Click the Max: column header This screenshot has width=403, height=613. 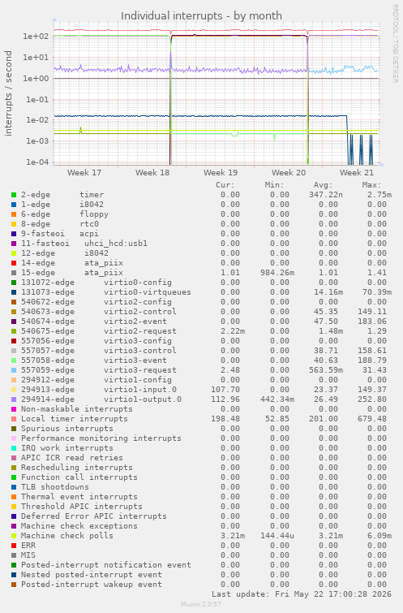click(x=371, y=185)
